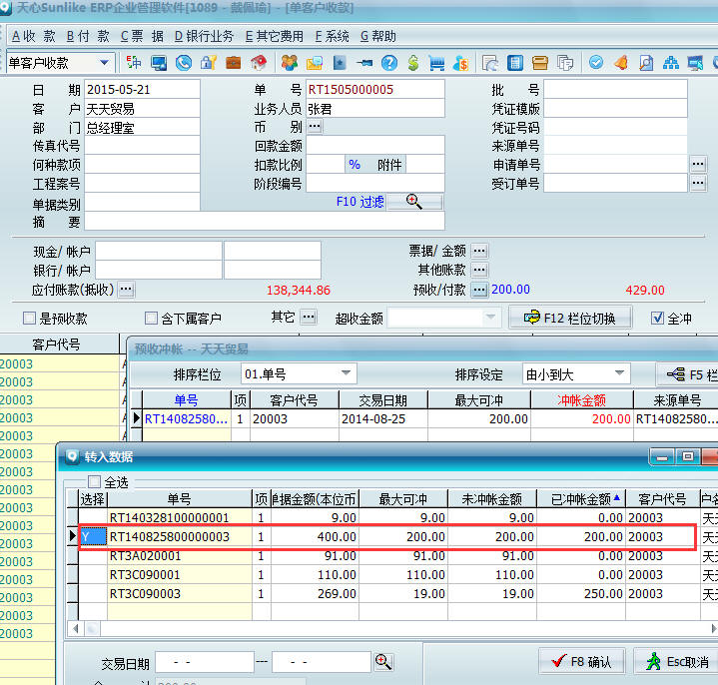Click the brown briefcase toolbar icon
The width and height of the screenshot is (718, 685).
[234, 63]
